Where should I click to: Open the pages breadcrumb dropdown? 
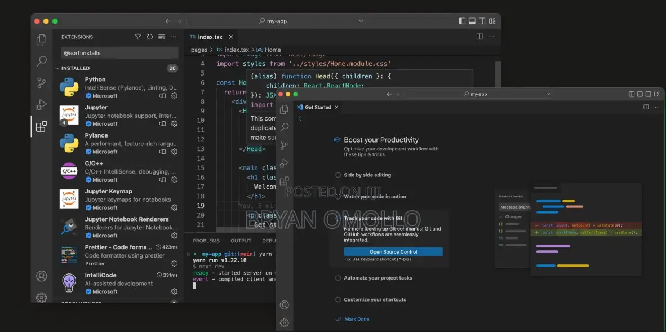pyautogui.click(x=199, y=50)
